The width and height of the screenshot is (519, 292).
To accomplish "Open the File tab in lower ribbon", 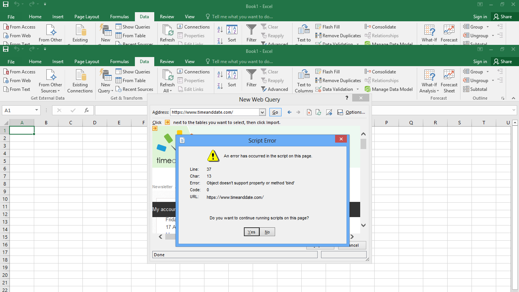I will (x=11, y=62).
